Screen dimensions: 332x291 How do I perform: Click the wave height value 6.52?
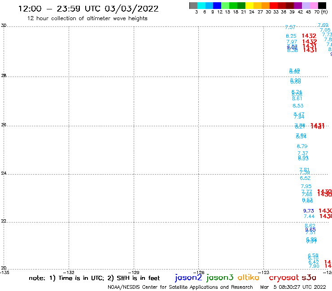tap(305, 178)
